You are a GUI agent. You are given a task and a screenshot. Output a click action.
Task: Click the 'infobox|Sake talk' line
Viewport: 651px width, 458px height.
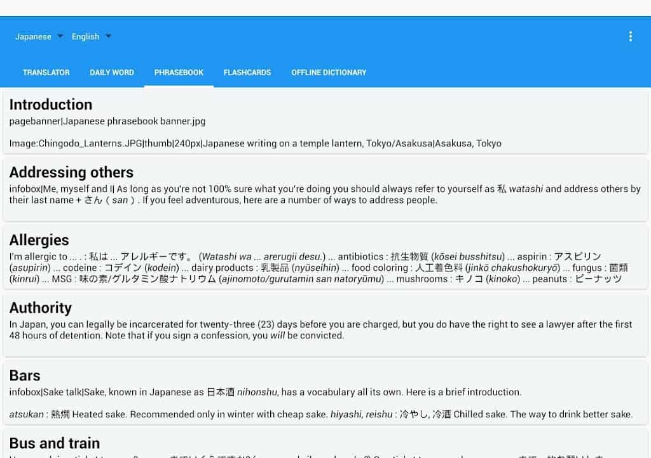(x=265, y=392)
